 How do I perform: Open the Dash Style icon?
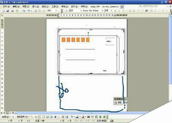pyautogui.click(x=93, y=117)
